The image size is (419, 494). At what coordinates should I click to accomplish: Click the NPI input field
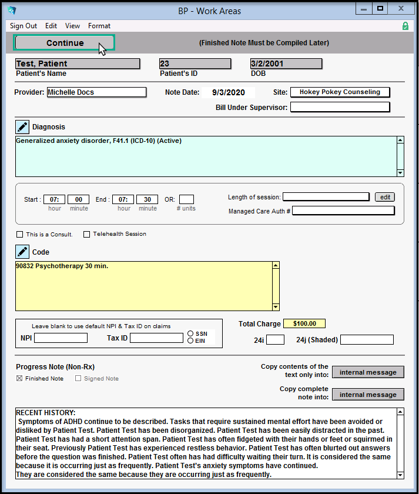(61, 338)
